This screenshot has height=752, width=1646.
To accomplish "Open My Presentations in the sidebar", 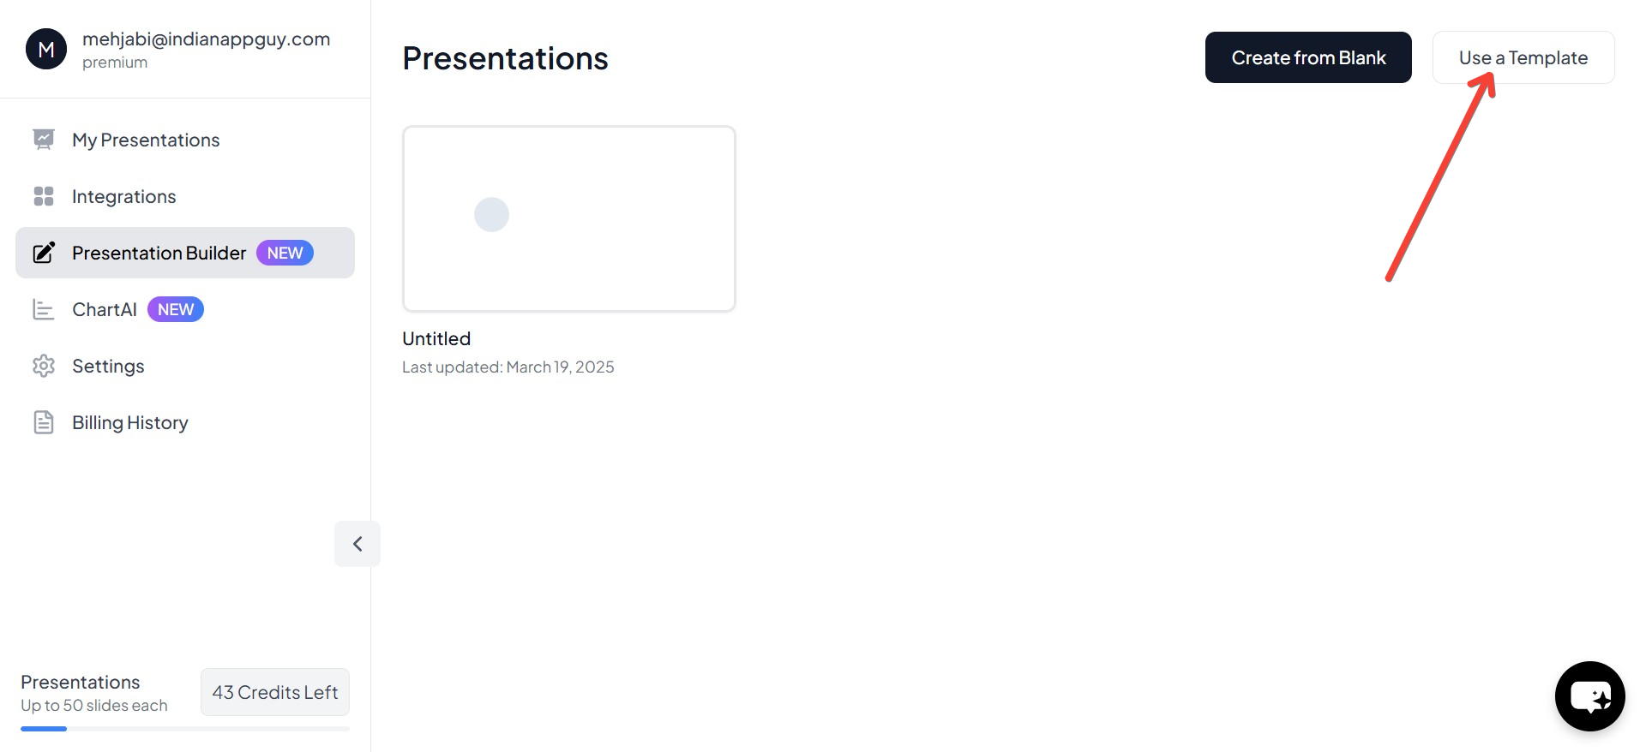I will (x=146, y=140).
